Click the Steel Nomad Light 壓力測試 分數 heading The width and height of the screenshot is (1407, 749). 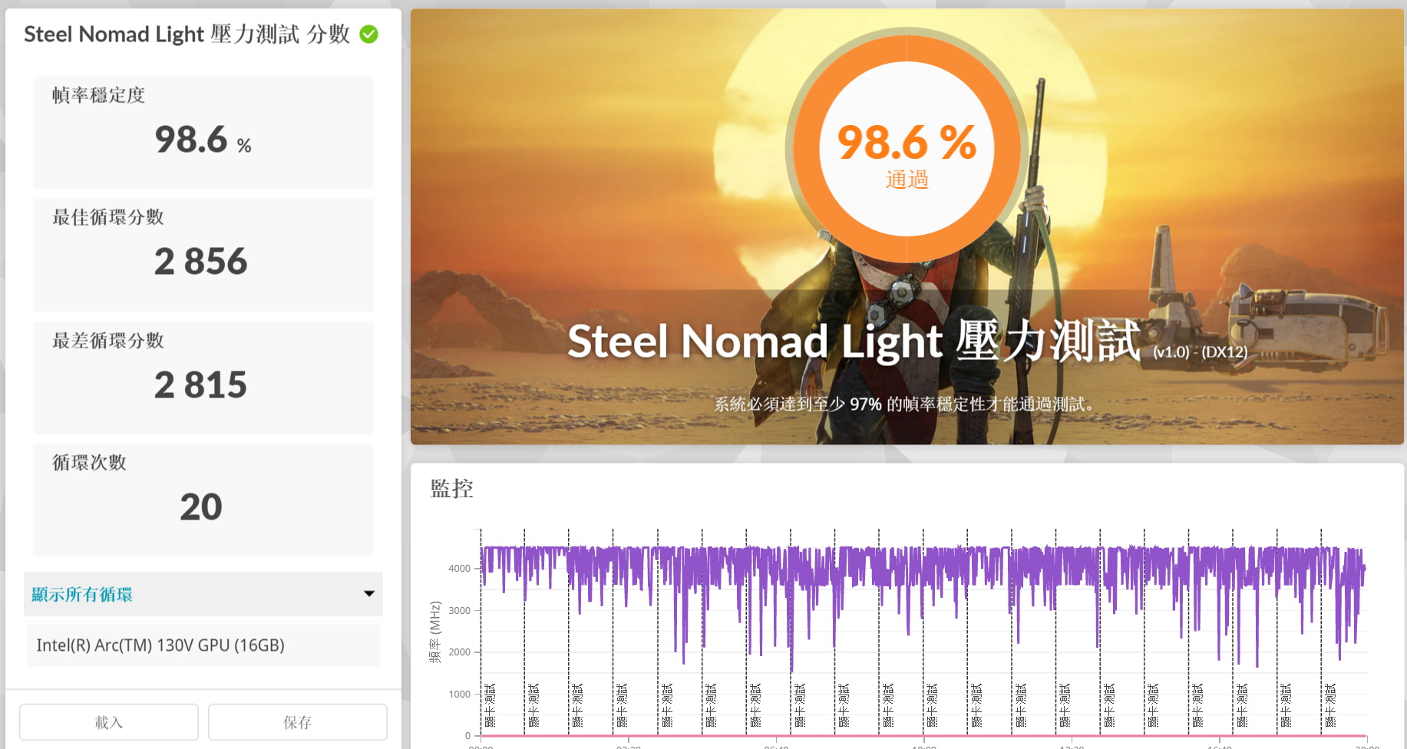point(187,35)
